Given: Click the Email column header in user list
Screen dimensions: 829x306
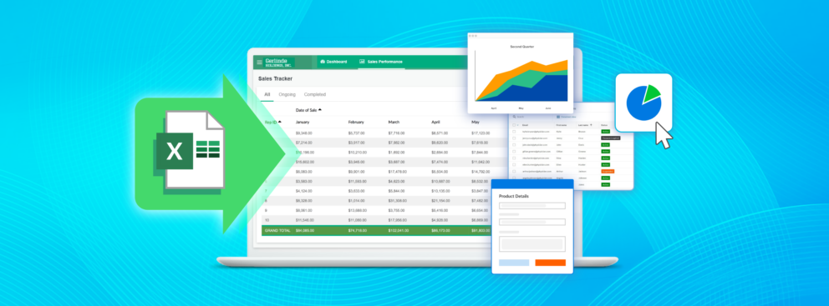Looking at the screenshot, I should coord(525,125).
